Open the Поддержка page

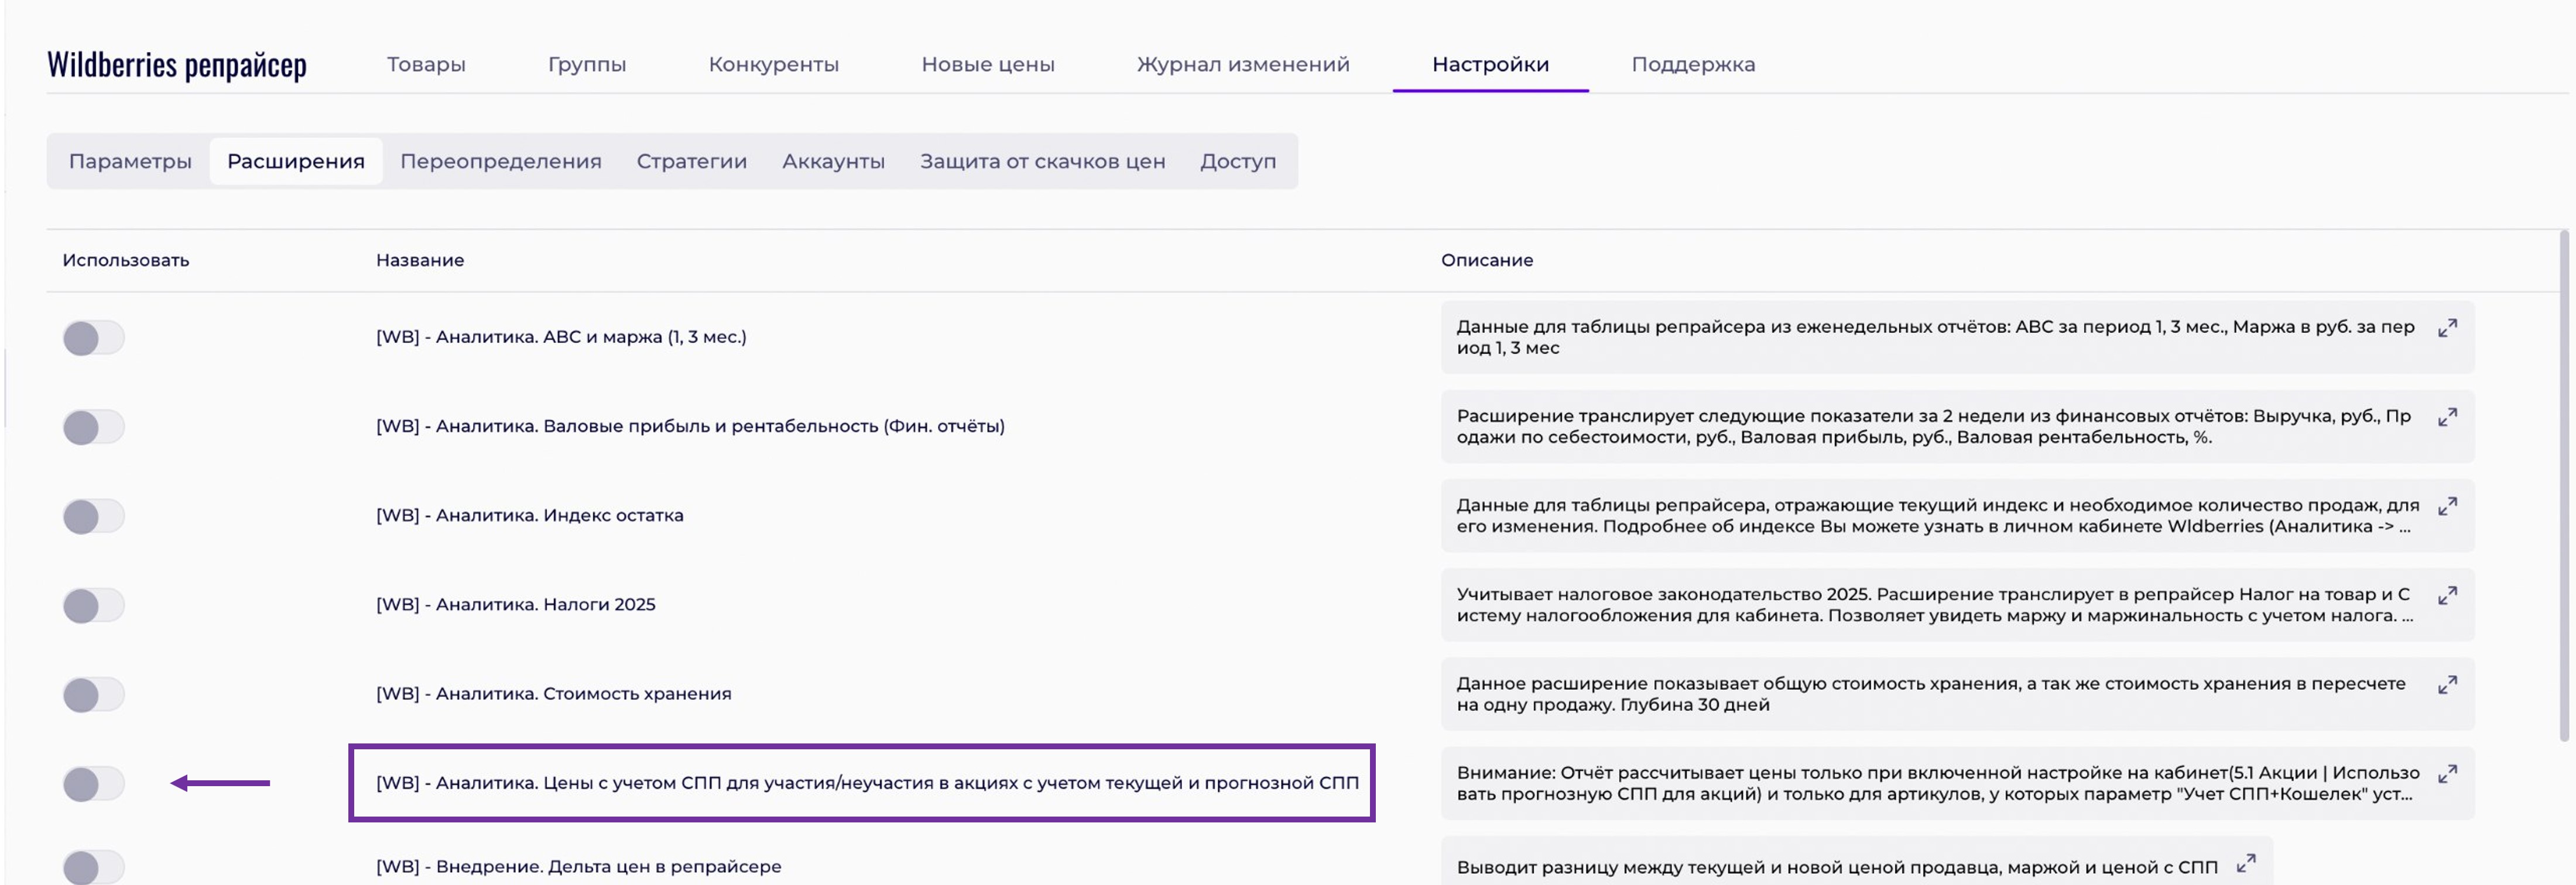point(1692,64)
